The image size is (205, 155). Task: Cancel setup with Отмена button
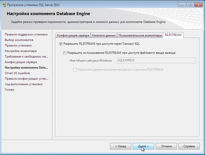166,146
